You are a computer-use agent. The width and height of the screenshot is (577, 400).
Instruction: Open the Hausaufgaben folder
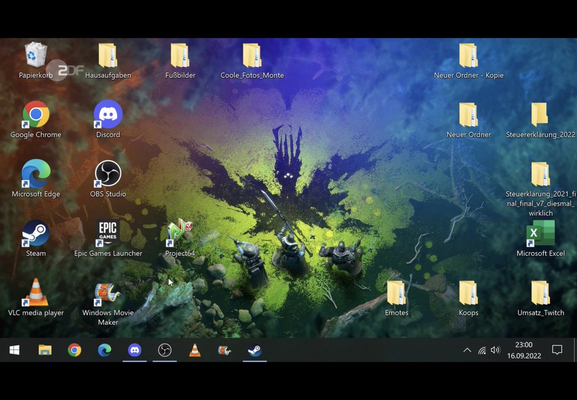108,55
